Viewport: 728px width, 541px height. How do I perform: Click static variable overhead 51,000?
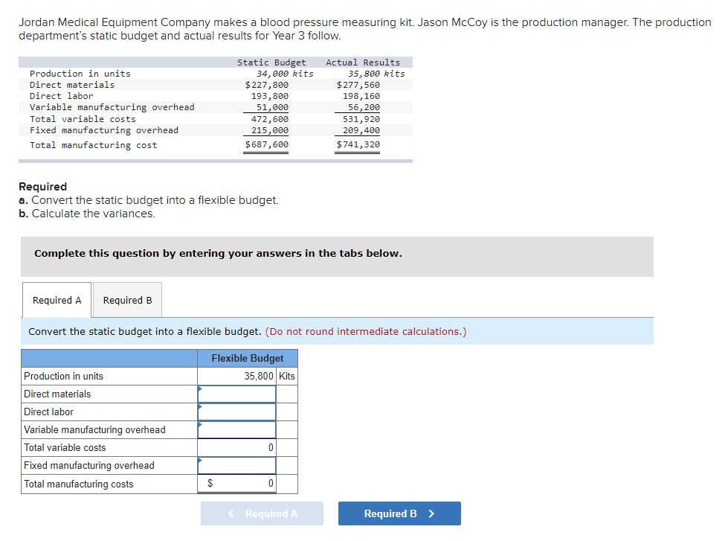tap(273, 107)
